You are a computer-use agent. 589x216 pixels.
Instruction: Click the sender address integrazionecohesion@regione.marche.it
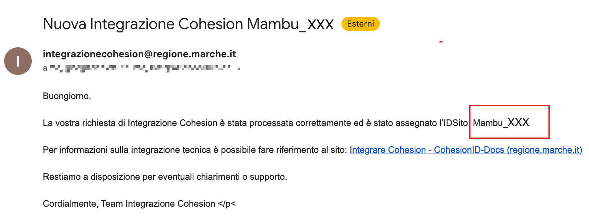click(x=139, y=54)
